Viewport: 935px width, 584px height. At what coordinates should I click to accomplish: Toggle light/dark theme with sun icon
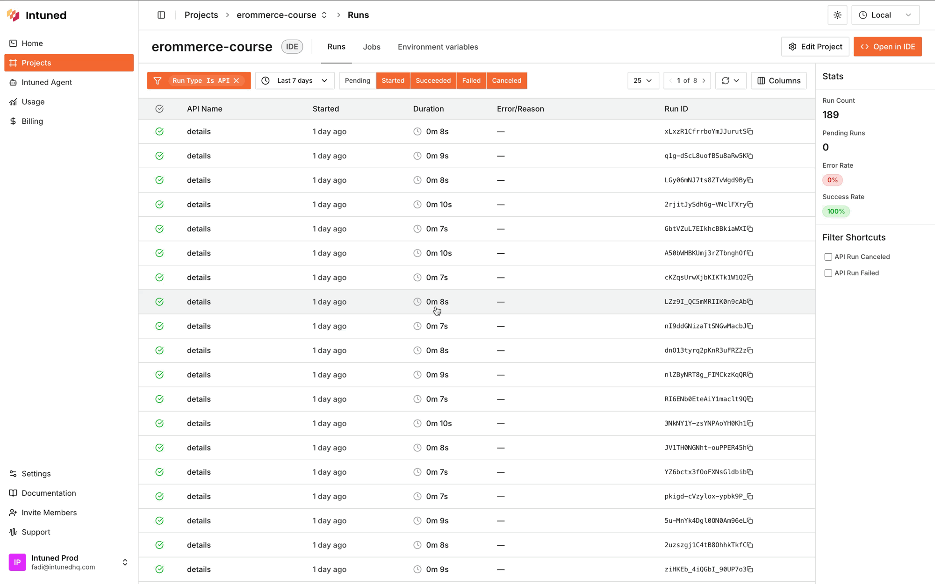coord(837,14)
